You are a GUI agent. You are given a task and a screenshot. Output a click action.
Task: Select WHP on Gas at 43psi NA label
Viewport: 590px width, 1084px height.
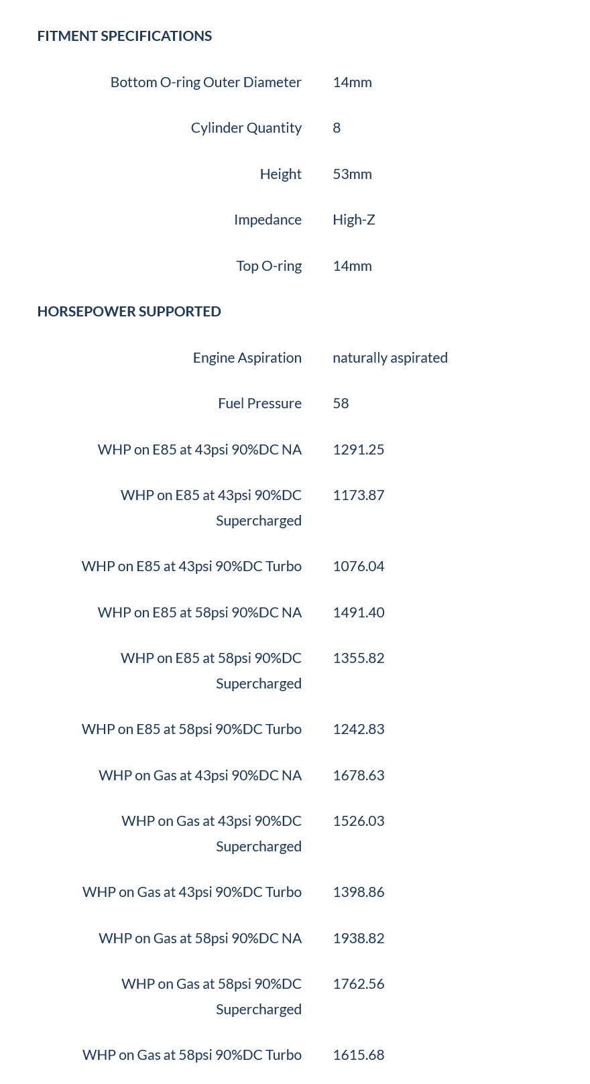pyautogui.click(x=200, y=776)
